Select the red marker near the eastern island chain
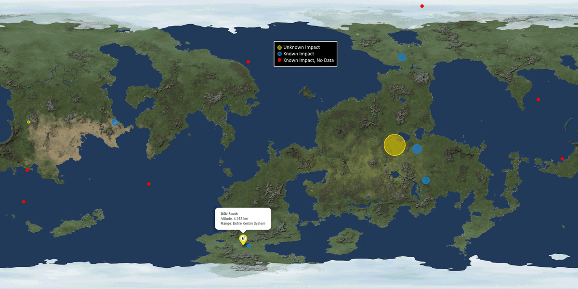This screenshot has height=289, width=578. pyautogui.click(x=562, y=158)
